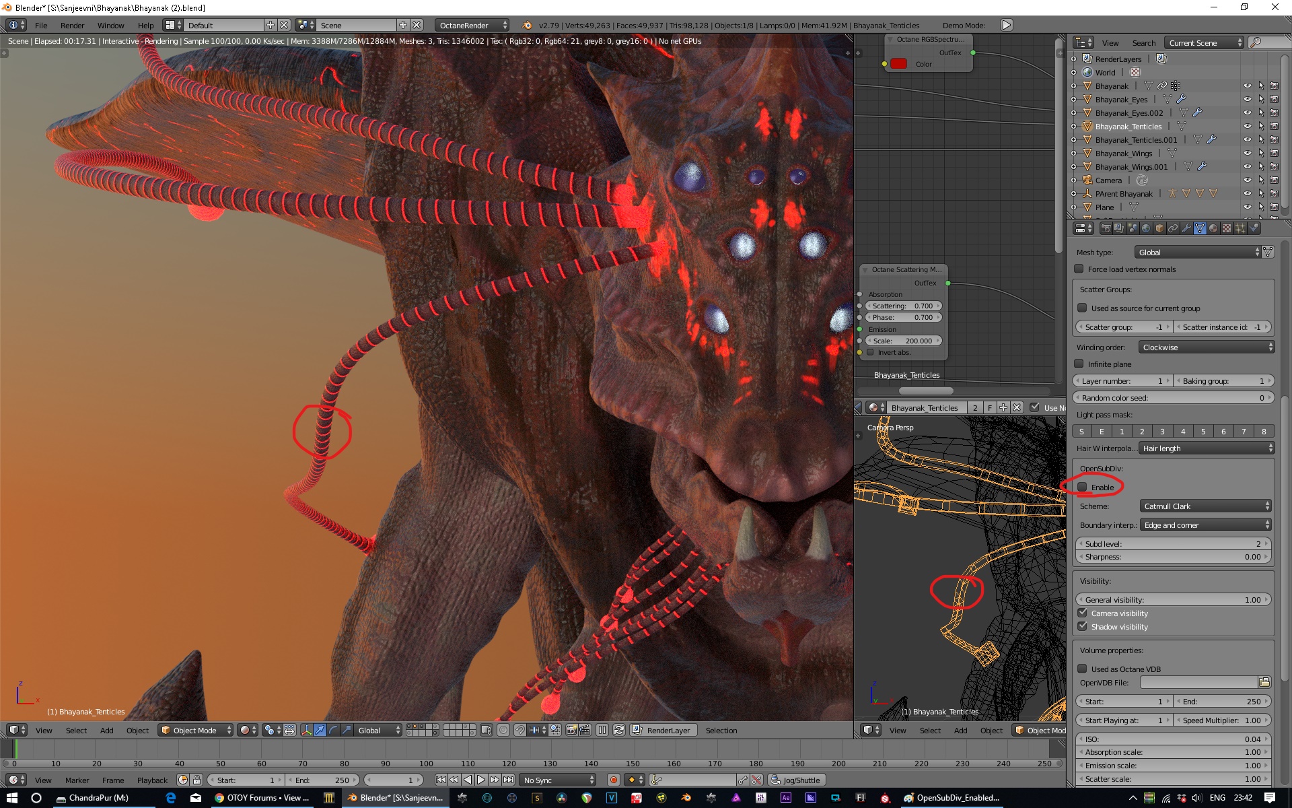
Task: Click the record keyframe button in timeline
Action: (x=613, y=780)
